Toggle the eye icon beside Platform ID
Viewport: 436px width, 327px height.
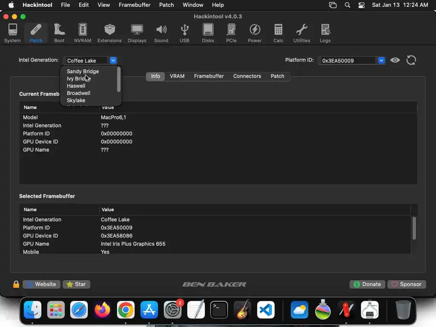click(395, 60)
